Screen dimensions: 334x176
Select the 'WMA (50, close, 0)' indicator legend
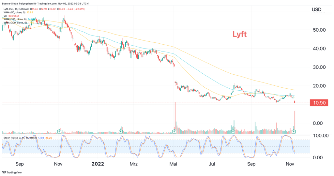14,13
